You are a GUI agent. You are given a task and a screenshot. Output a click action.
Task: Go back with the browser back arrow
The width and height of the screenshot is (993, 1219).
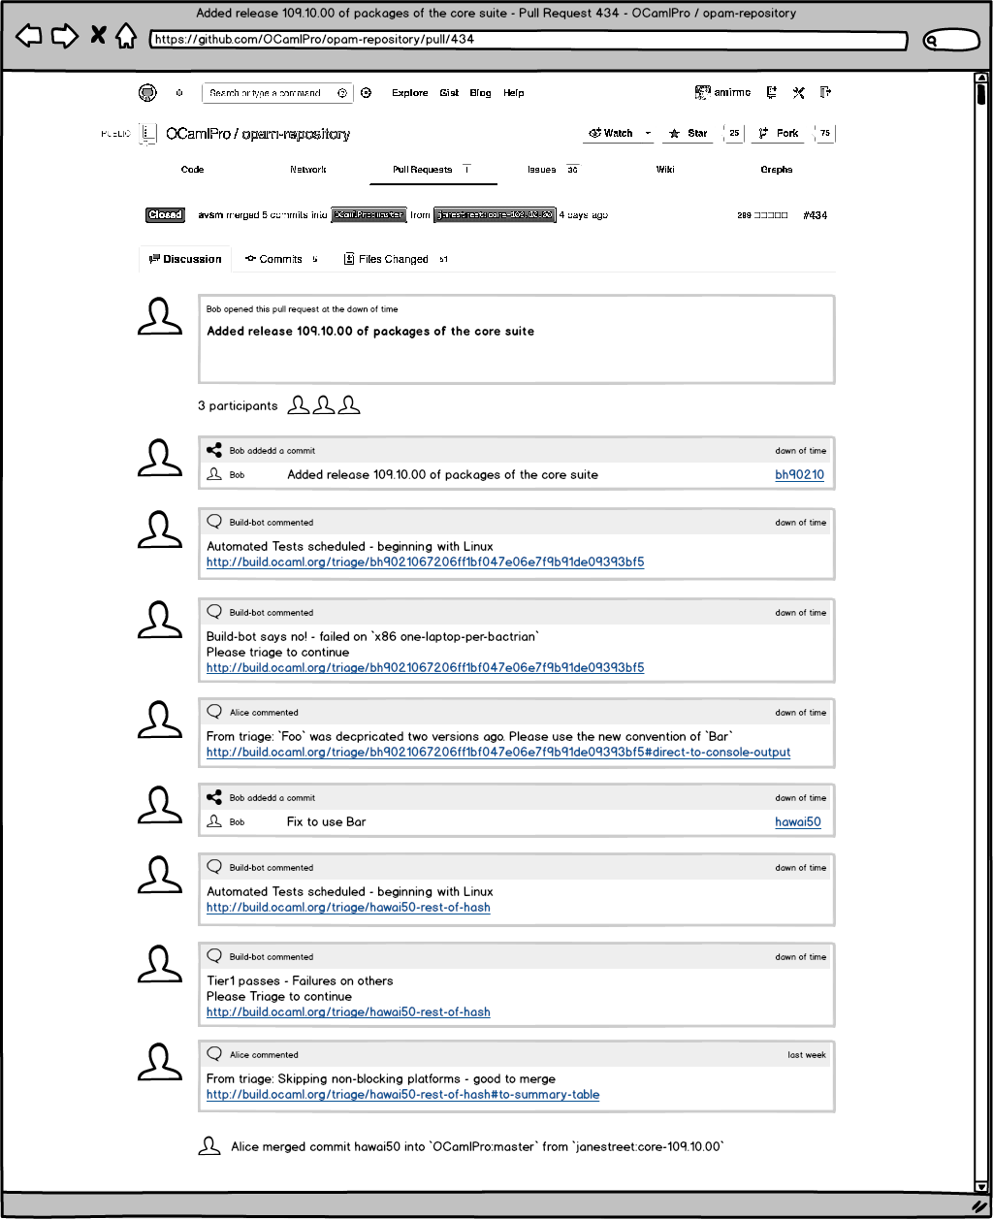click(29, 37)
